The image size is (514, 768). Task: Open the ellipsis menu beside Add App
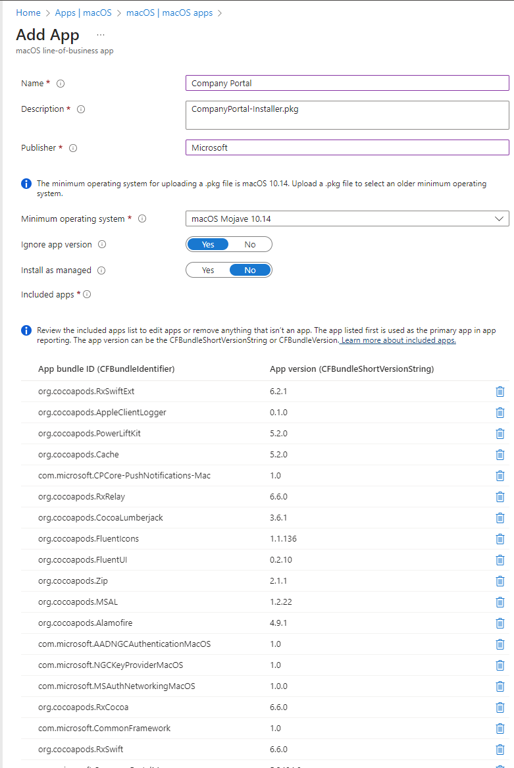(x=101, y=35)
